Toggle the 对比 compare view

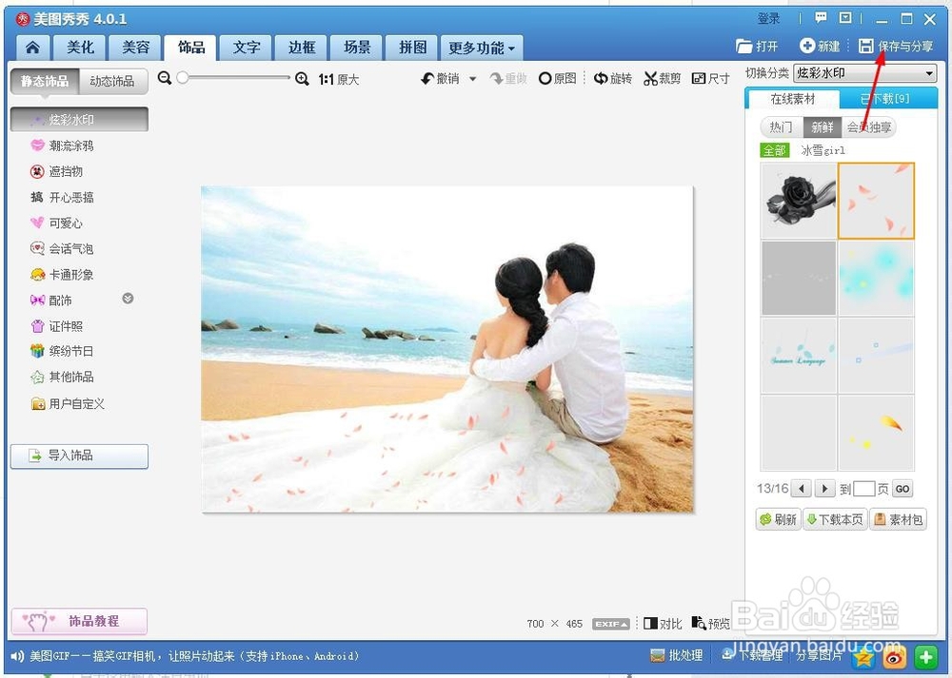pos(663,624)
